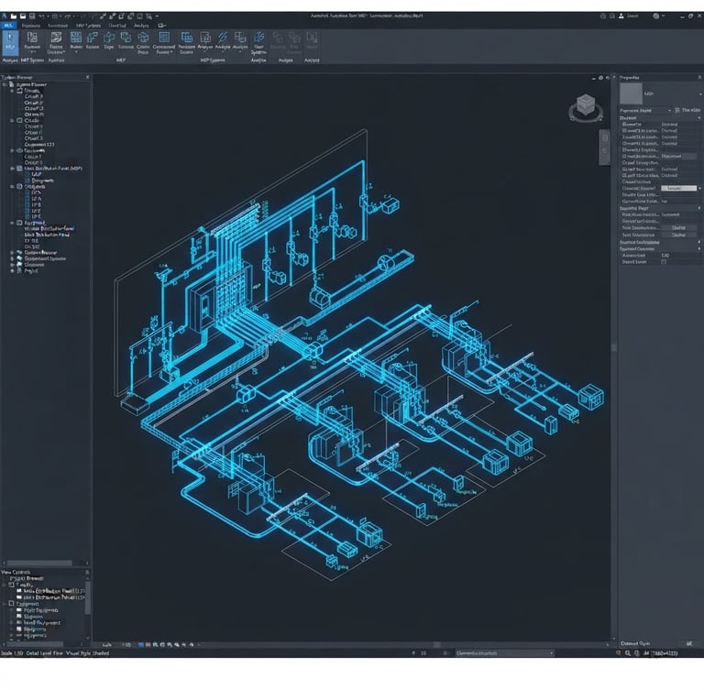Click the top navigation bar button below ViewCube

(604, 137)
